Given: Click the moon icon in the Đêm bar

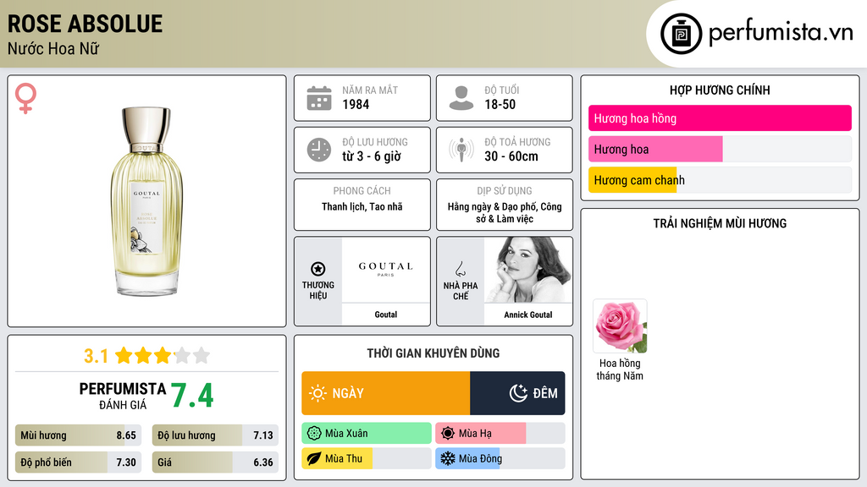Looking at the screenshot, I should coord(518,393).
